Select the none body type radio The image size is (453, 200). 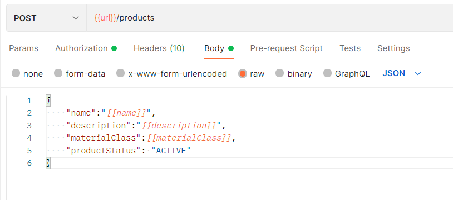16,73
